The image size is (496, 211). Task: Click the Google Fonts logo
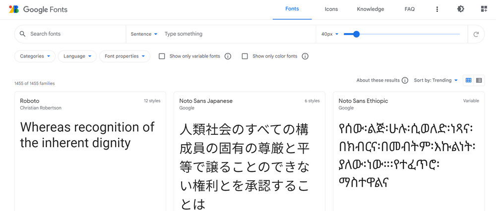tap(38, 9)
